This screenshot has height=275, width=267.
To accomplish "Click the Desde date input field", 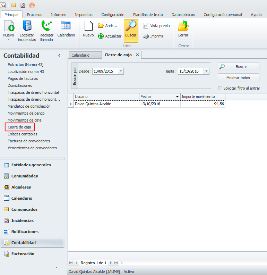I will tap(105, 71).
